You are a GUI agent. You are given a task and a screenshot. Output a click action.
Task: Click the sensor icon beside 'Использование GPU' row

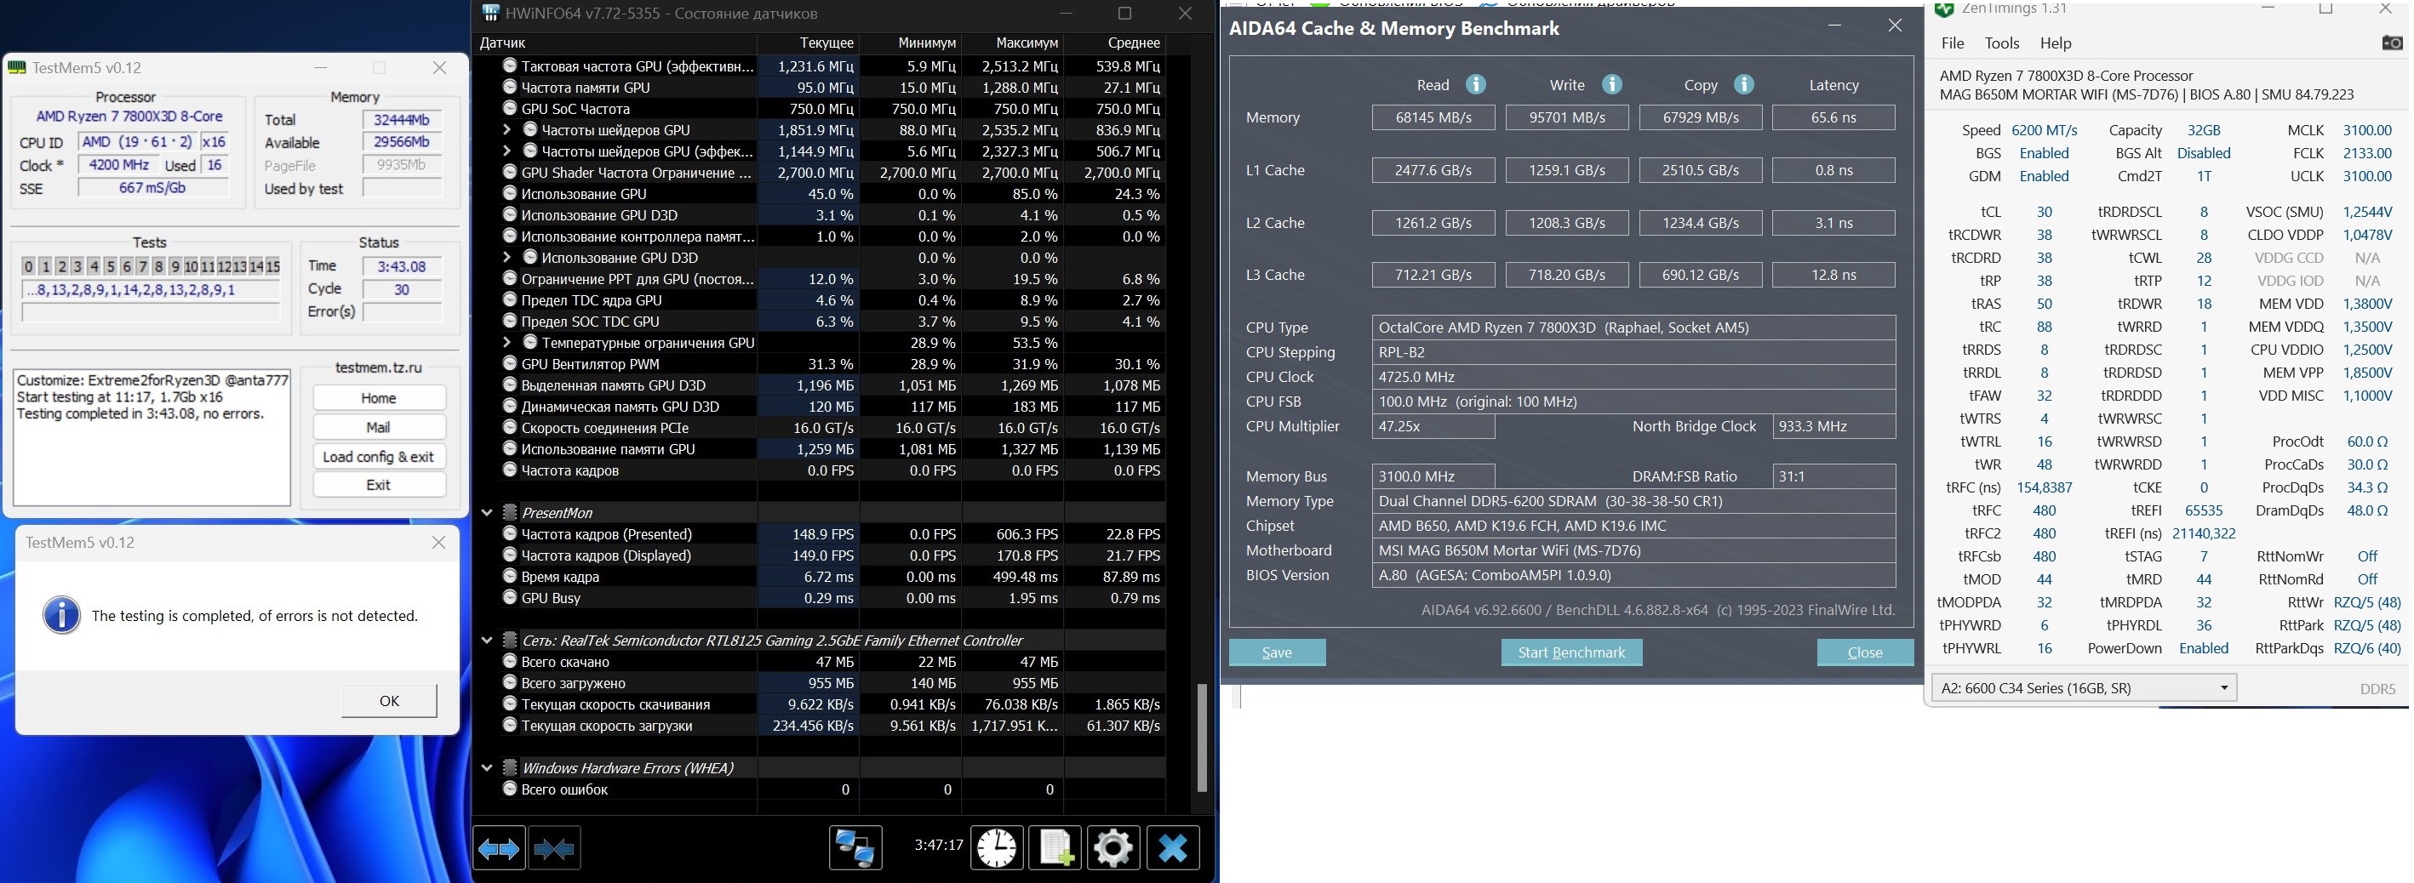click(x=510, y=194)
